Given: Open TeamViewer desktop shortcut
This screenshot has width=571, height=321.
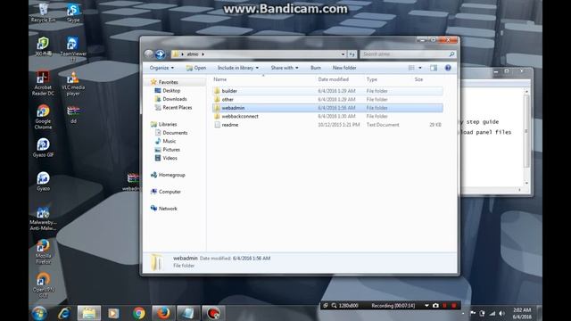Looking at the screenshot, I should (x=73, y=49).
